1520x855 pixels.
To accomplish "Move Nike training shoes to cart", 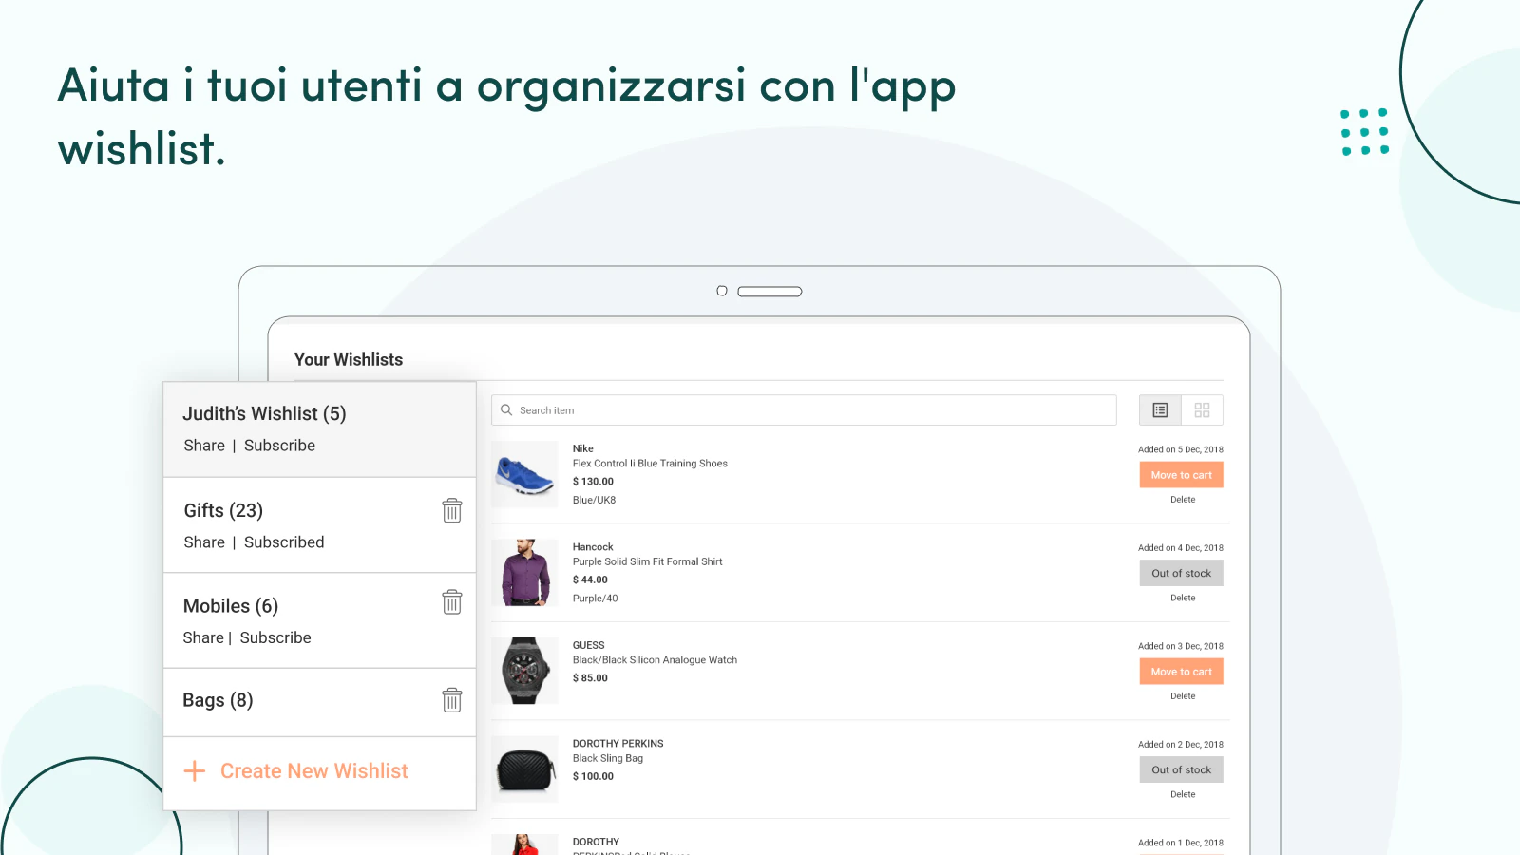I will [x=1181, y=475].
